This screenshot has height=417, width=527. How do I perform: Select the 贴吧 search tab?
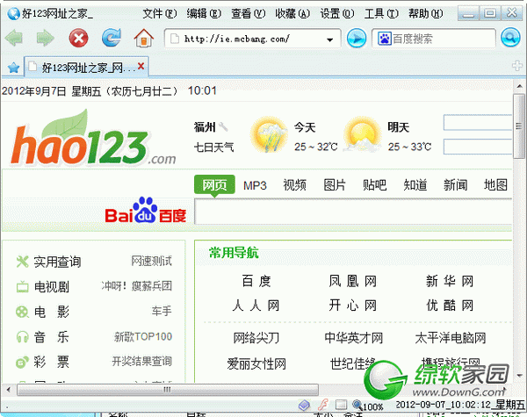pyautogui.click(x=375, y=185)
